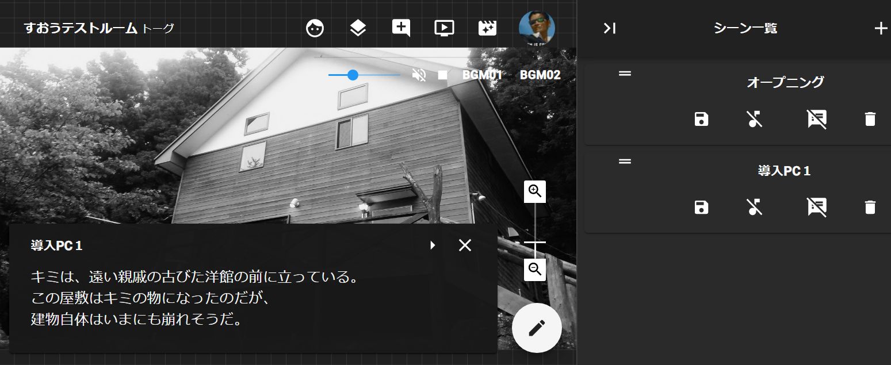Open the layers icon in top bar
The height and width of the screenshot is (365, 891).
tap(358, 28)
